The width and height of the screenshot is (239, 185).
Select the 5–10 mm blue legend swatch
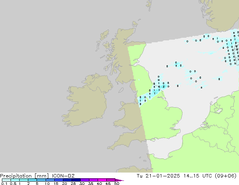[41, 180]
